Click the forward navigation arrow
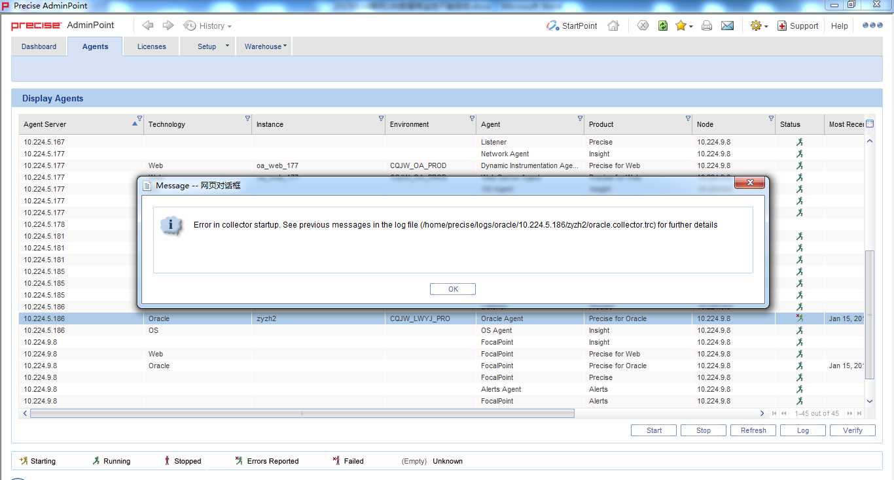Viewport: 894px width, 480px height. click(168, 26)
